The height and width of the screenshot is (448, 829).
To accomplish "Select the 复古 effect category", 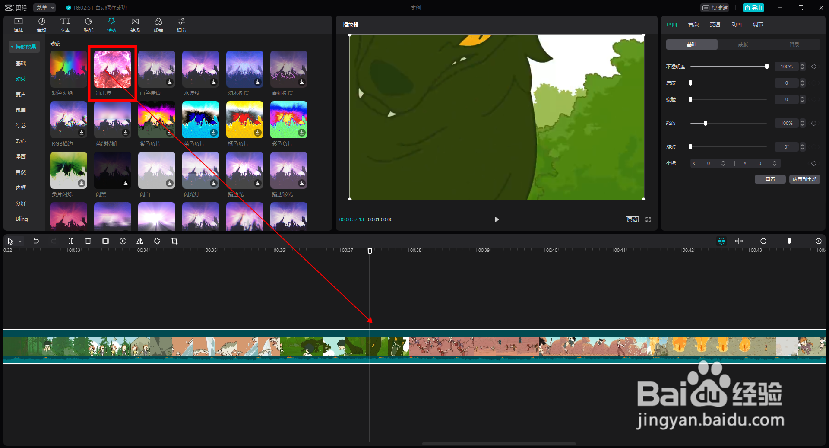I will coord(21,95).
